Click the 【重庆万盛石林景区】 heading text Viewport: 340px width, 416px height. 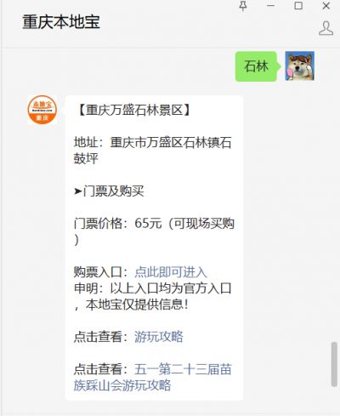(x=134, y=110)
